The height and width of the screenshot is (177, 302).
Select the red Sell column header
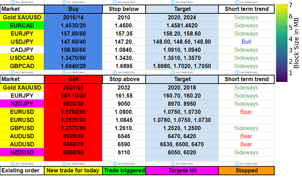(73, 79)
